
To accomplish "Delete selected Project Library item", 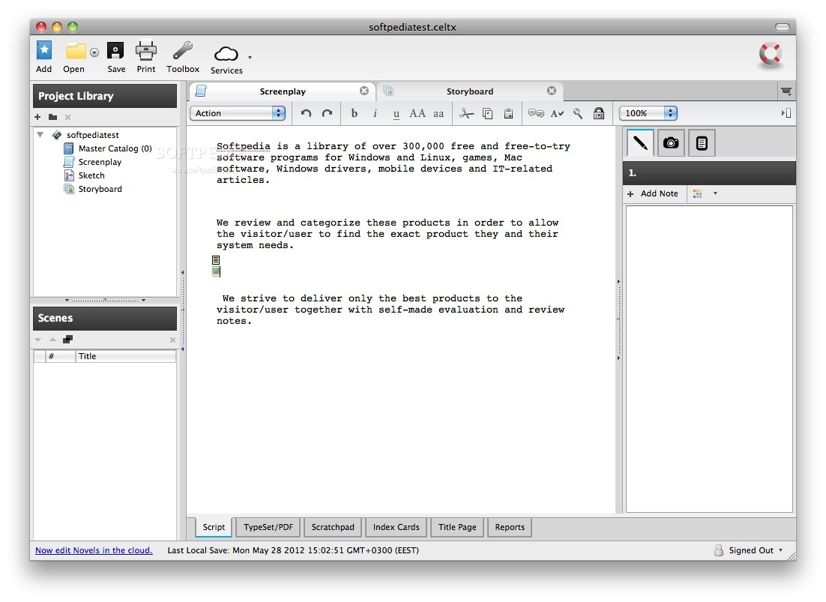I will coord(67,117).
